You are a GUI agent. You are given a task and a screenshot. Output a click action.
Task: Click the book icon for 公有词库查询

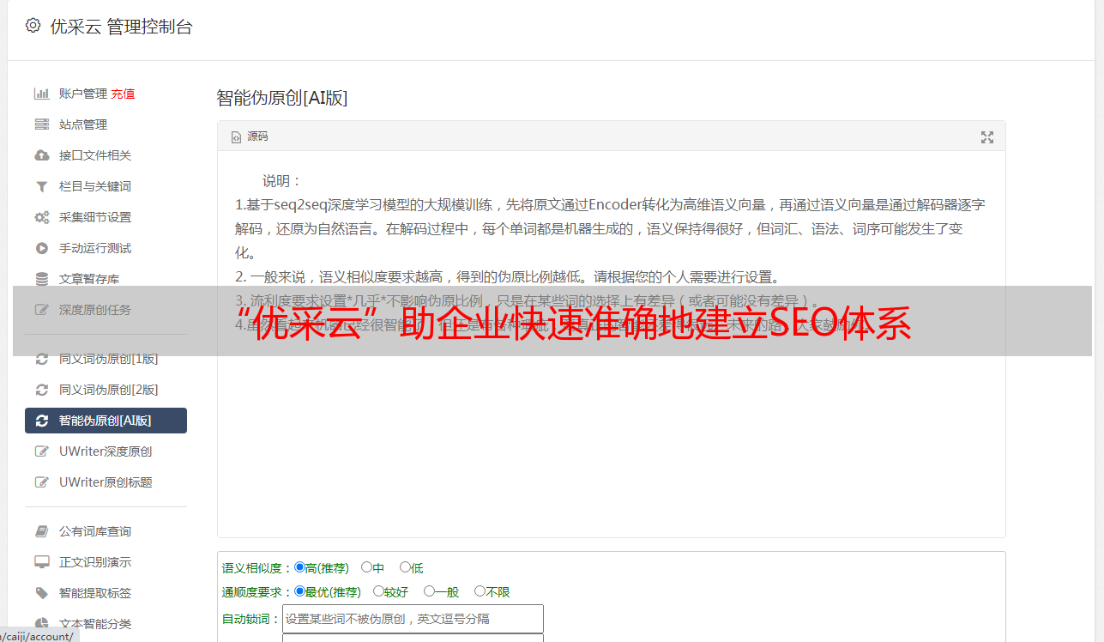[41, 531]
